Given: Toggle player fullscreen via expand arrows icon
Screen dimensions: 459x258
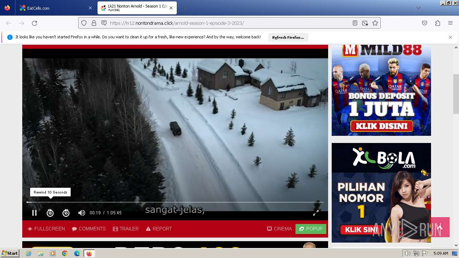Looking at the screenshot, I should pyautogui.click(x=316, y=213).
